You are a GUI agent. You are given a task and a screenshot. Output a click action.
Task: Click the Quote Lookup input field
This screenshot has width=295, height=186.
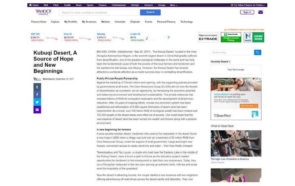tap(232, 52)
